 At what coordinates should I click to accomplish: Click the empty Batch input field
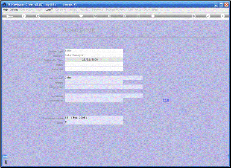94,64
